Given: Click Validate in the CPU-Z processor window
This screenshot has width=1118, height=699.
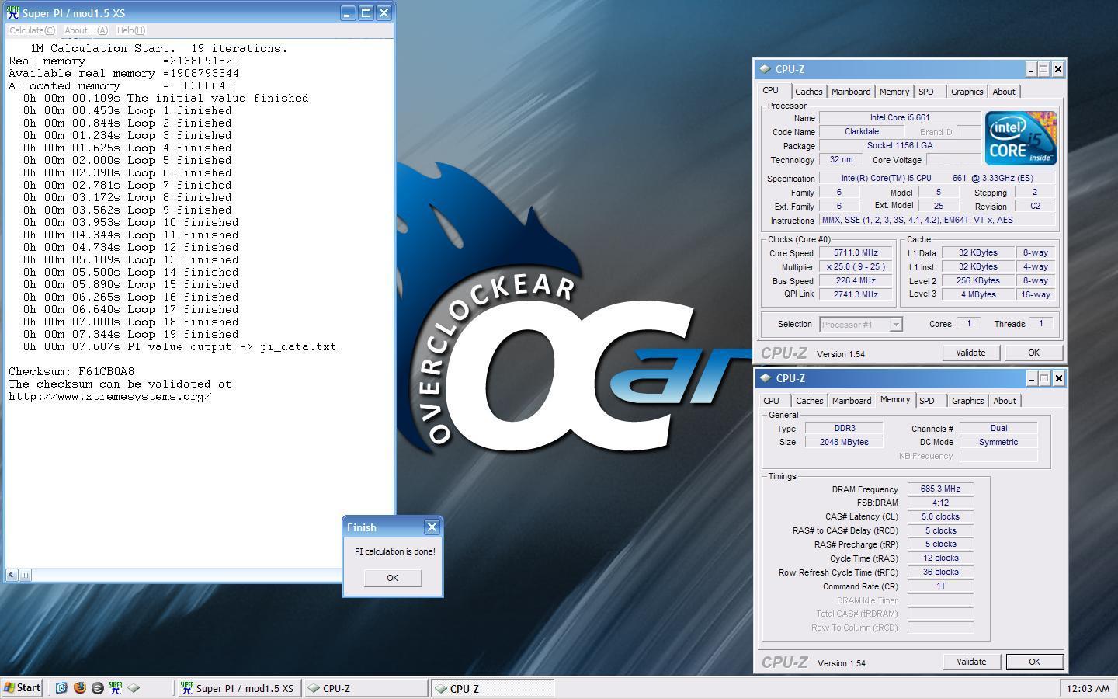Looking at the screenshot, I should click(970, 353).
